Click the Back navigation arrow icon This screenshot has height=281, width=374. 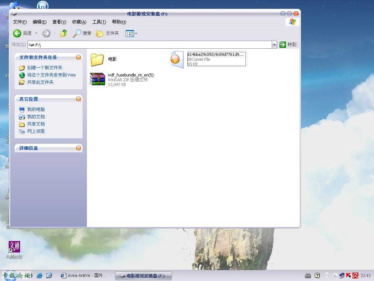coord(17,33)
